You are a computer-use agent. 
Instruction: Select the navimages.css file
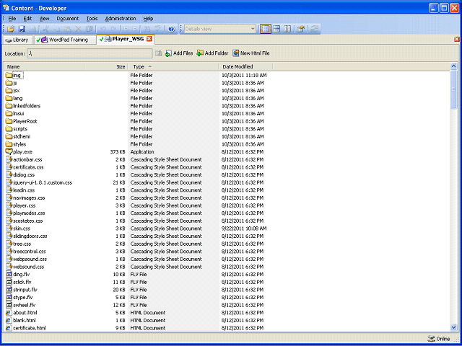[29, 198]
